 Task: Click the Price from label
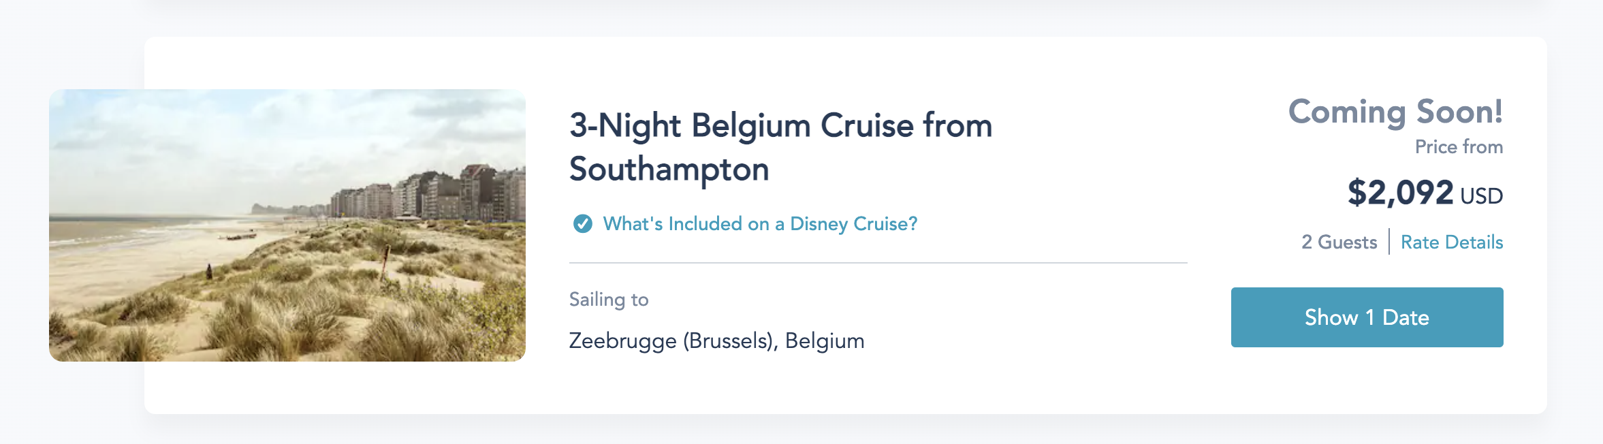(1459, 147)
